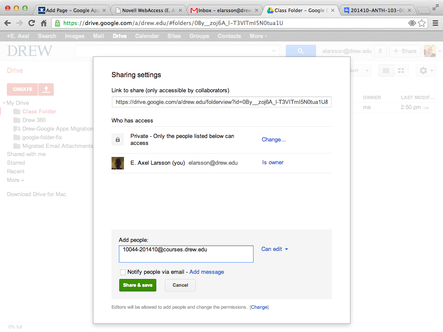Switch to the Inbox Gmail tab
Image resolution: width=443 pixels, height=332 pixels.
(225, 10)
